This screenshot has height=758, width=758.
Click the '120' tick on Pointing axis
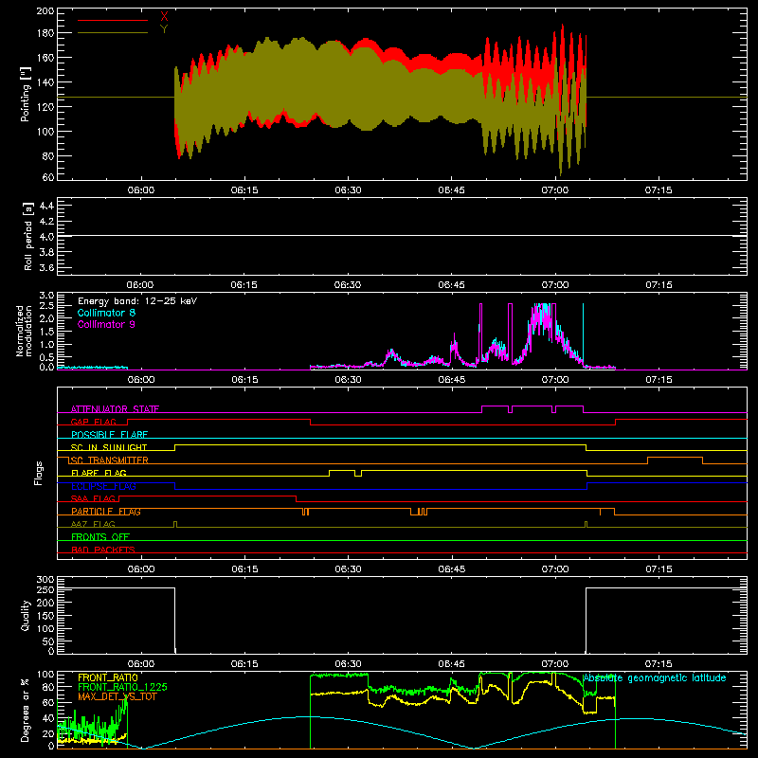(x=45, y=107)
